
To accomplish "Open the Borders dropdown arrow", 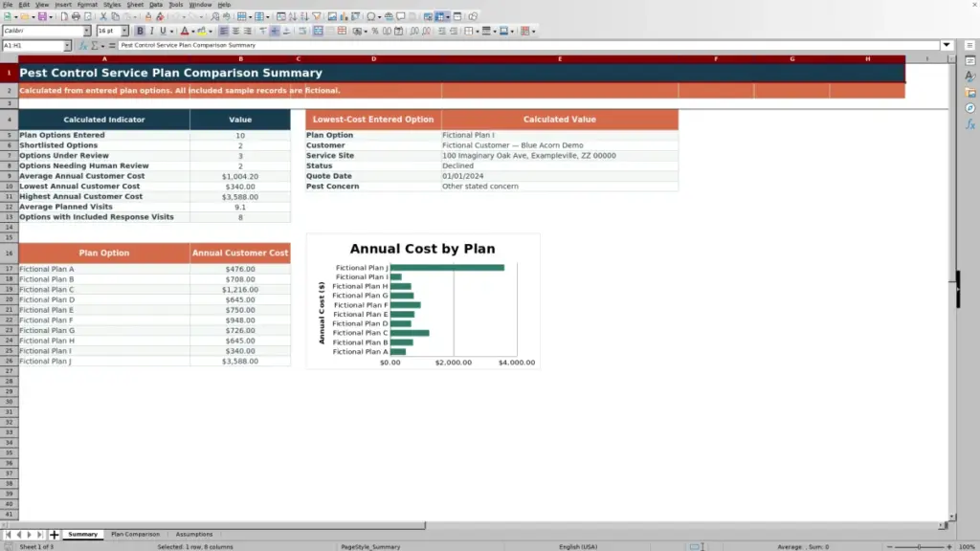I will click(478, 32).
